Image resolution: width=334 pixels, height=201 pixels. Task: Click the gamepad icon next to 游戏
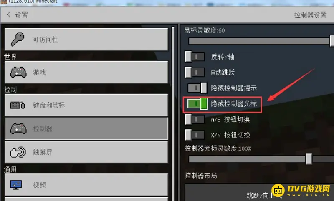[x=18, y=72]
